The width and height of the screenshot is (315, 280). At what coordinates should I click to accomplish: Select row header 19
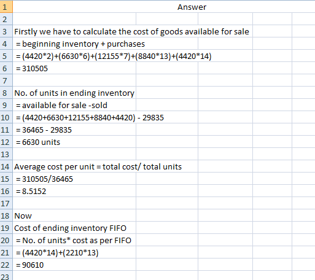(6, 228)
